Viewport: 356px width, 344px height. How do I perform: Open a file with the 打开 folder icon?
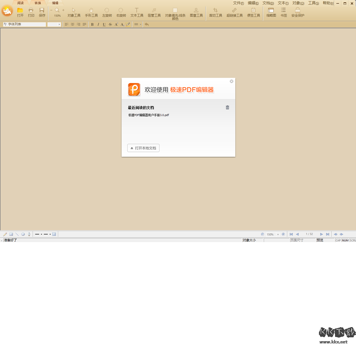(x=20, y=12)
